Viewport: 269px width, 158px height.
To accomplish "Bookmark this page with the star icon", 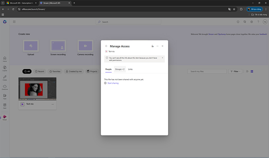I will pyautogui.click(x=234, y=9).
